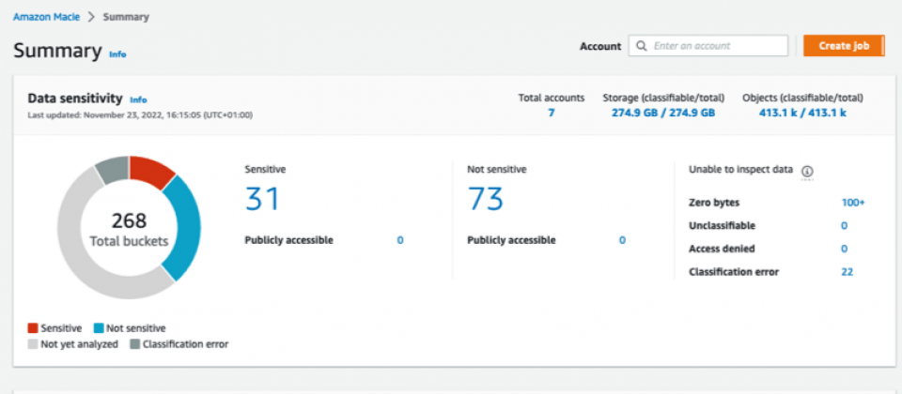The image size is (902, 394).
Task: Open Info link next to Data sensitivity
Action: pyautogui.click(x=139, y=100)
